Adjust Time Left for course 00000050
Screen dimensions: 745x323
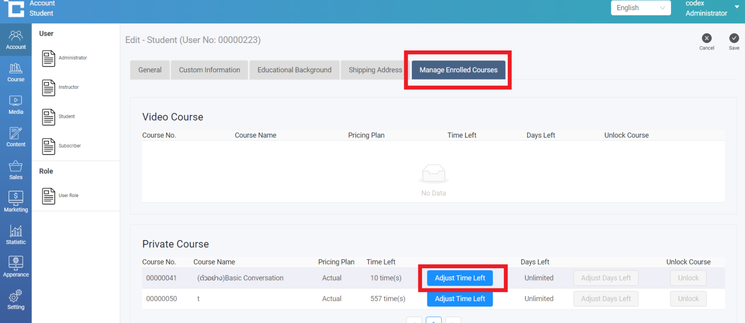(x=460, y=299)
